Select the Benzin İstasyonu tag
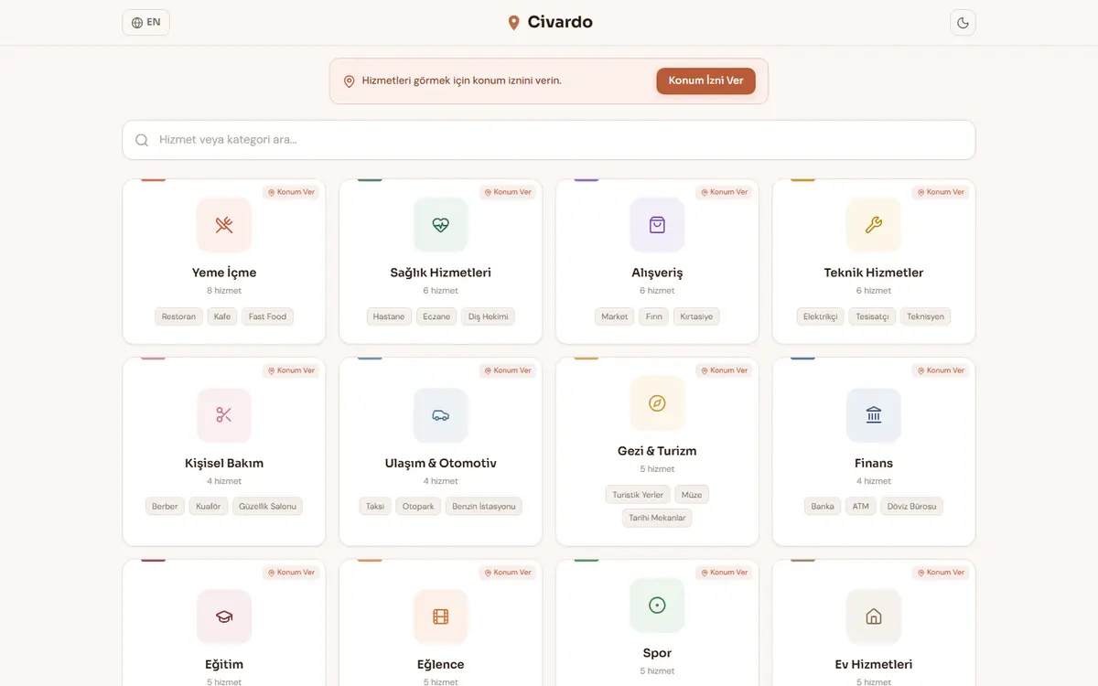 484,506
